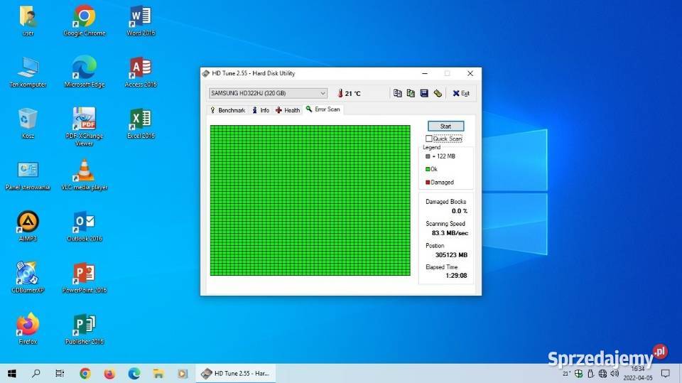Viewport: 682px width, 383px height.
Task: Select the Firefox desktop shortcut
Action: point(28,329)
